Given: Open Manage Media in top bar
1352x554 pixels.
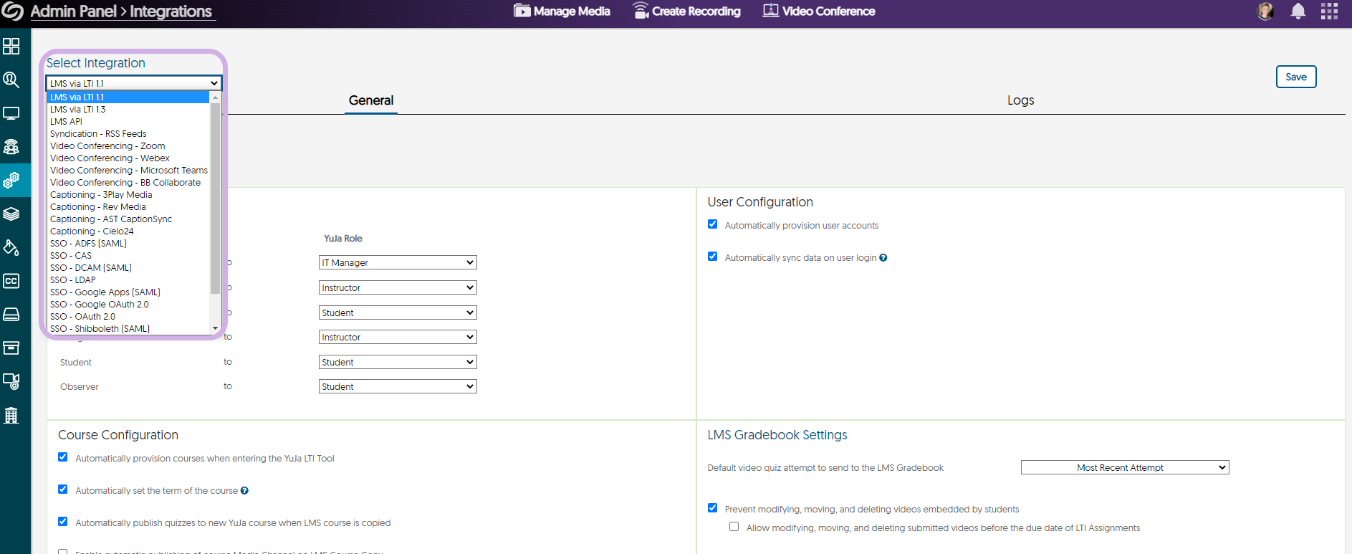Looking at the screenshot, I should click(x=562, y=11).
